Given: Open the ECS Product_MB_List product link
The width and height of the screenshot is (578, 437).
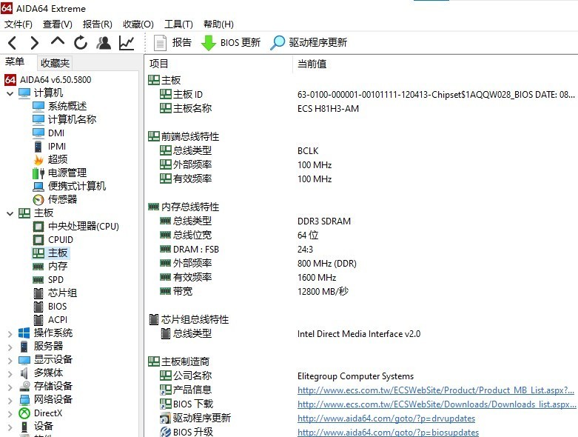Looking at the screenshot, I should pyautogui.click(x=436, y=390).
